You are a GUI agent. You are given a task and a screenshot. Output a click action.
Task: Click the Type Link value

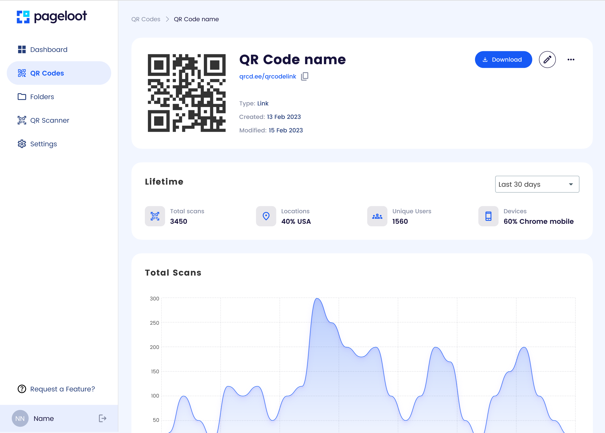click(263, 103)
